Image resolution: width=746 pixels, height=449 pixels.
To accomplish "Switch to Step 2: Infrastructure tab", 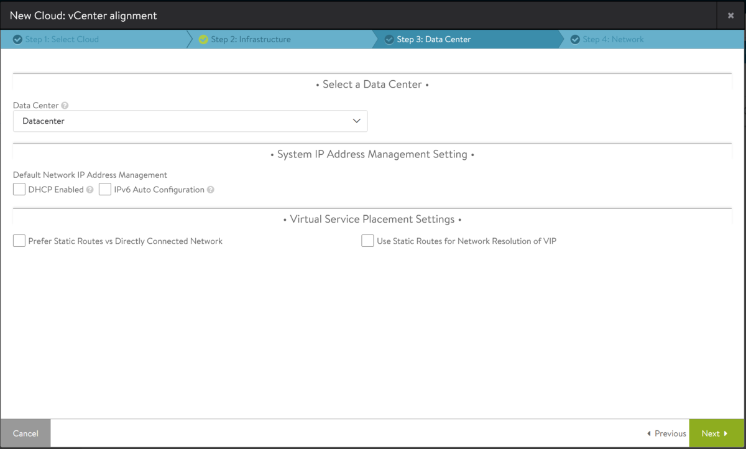I will coord(251,39).
